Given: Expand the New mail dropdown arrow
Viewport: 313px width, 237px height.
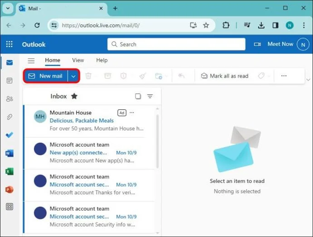Looking at the screenshot, I should click(73, 76).
